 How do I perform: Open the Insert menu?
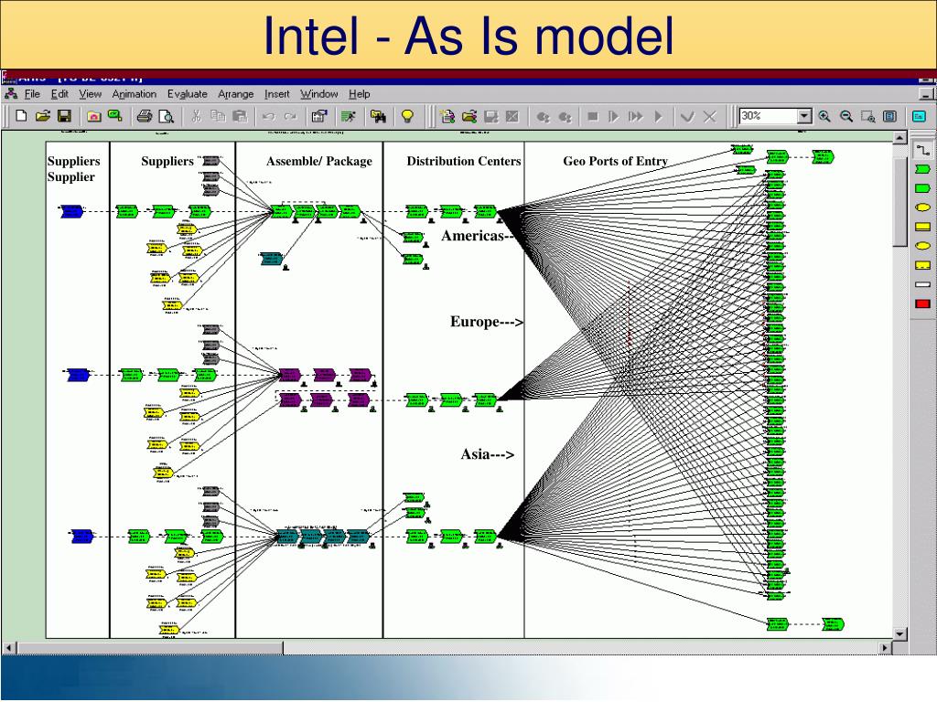[276, 94]
